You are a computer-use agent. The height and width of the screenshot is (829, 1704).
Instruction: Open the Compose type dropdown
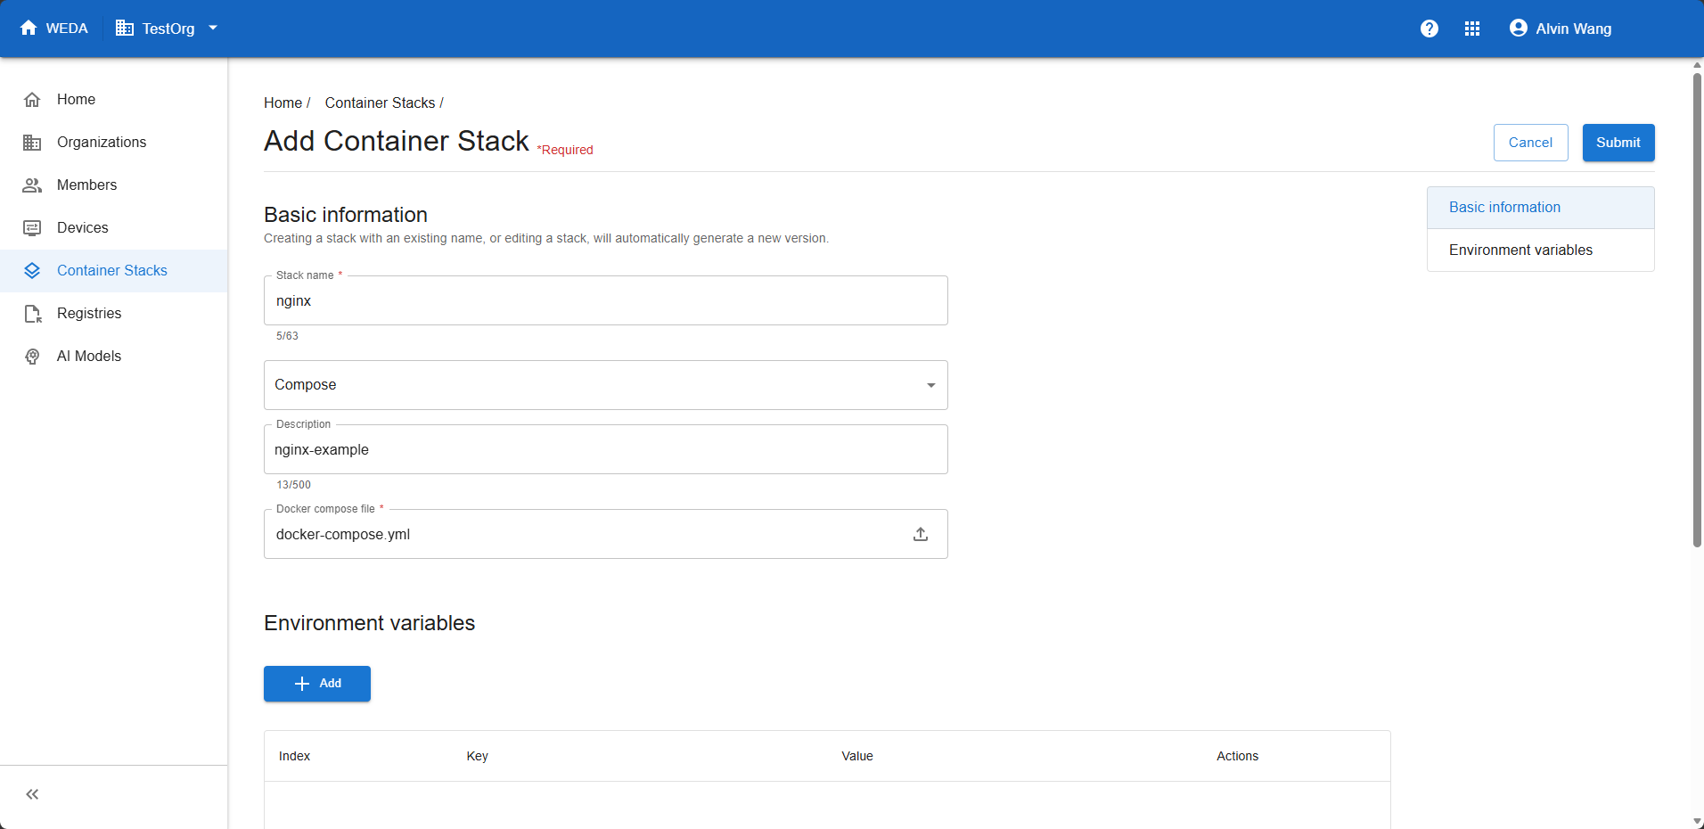[x=606, y=385]
